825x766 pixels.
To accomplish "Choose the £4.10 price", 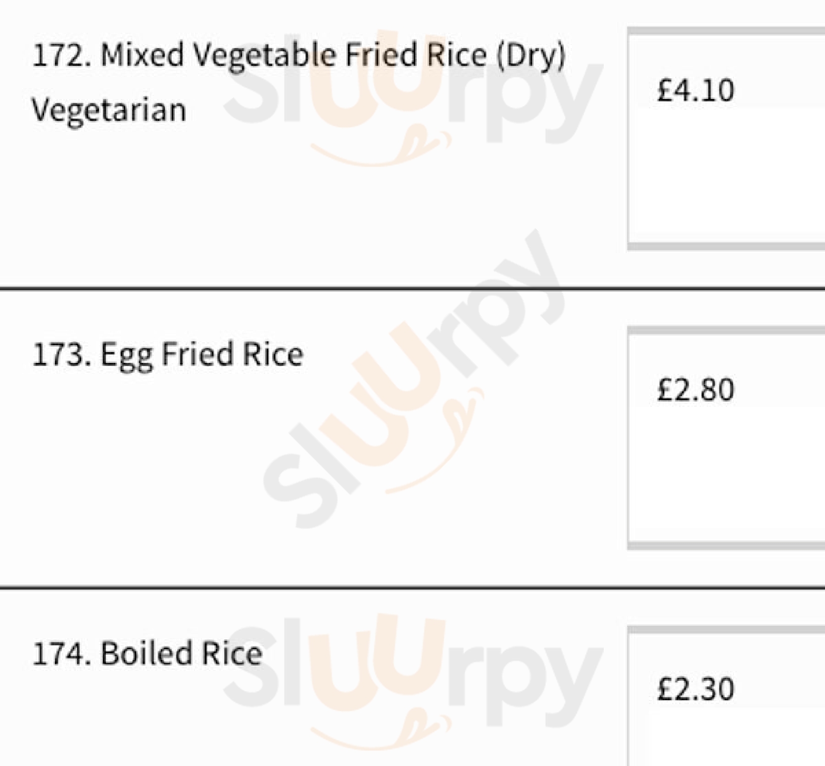I will pyautogui.click(x=695, y=91).
